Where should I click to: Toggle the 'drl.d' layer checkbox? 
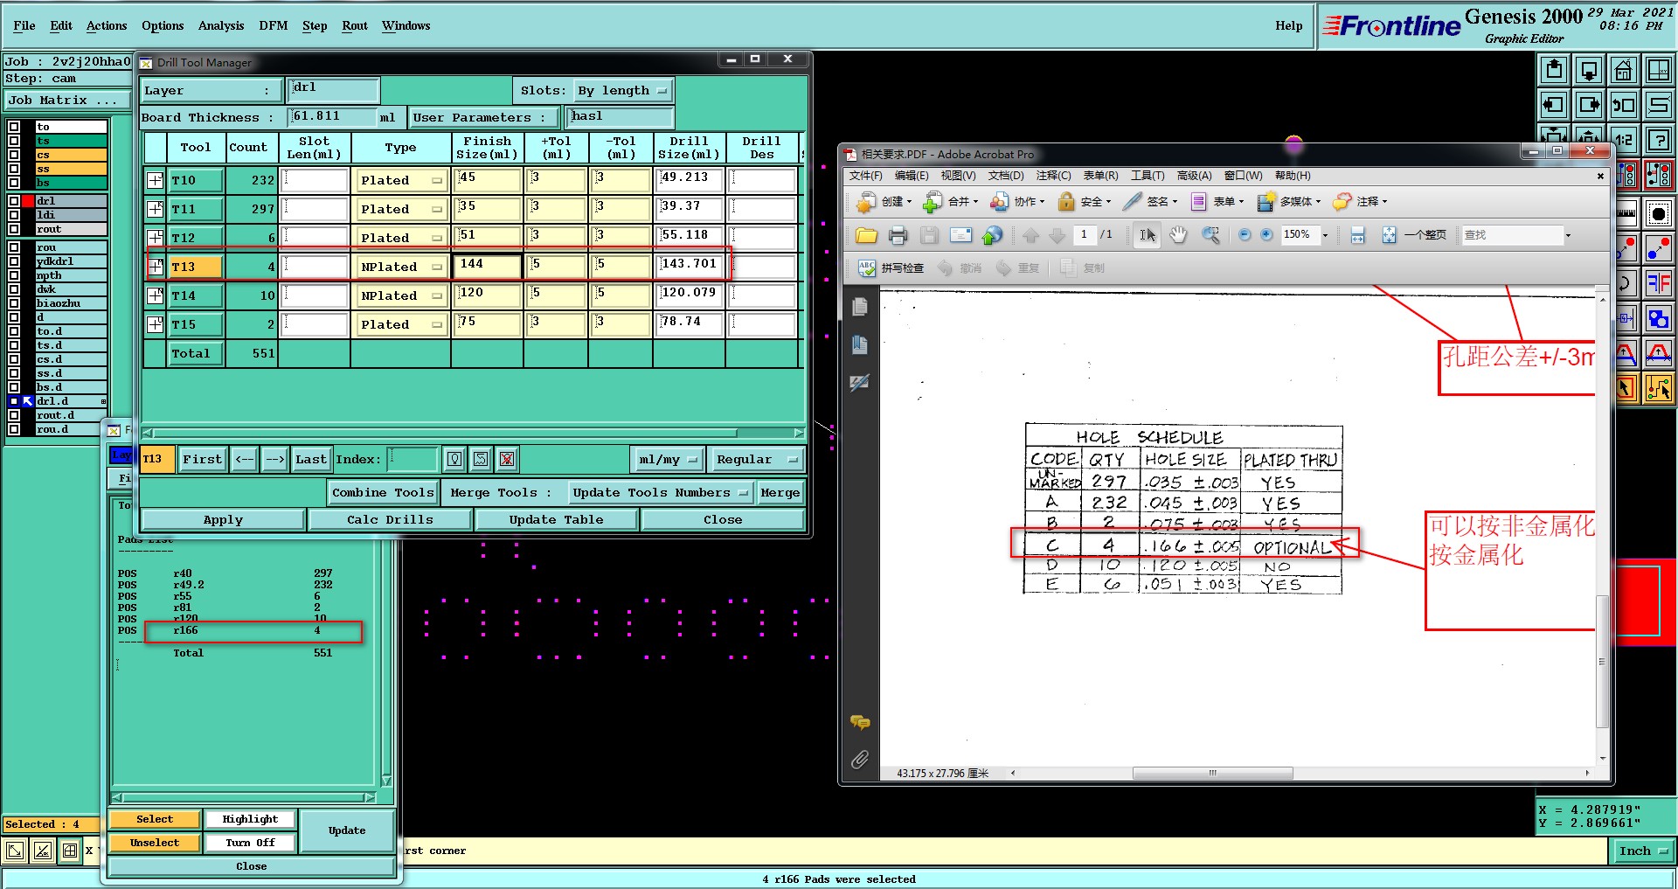tap(13, 401)
